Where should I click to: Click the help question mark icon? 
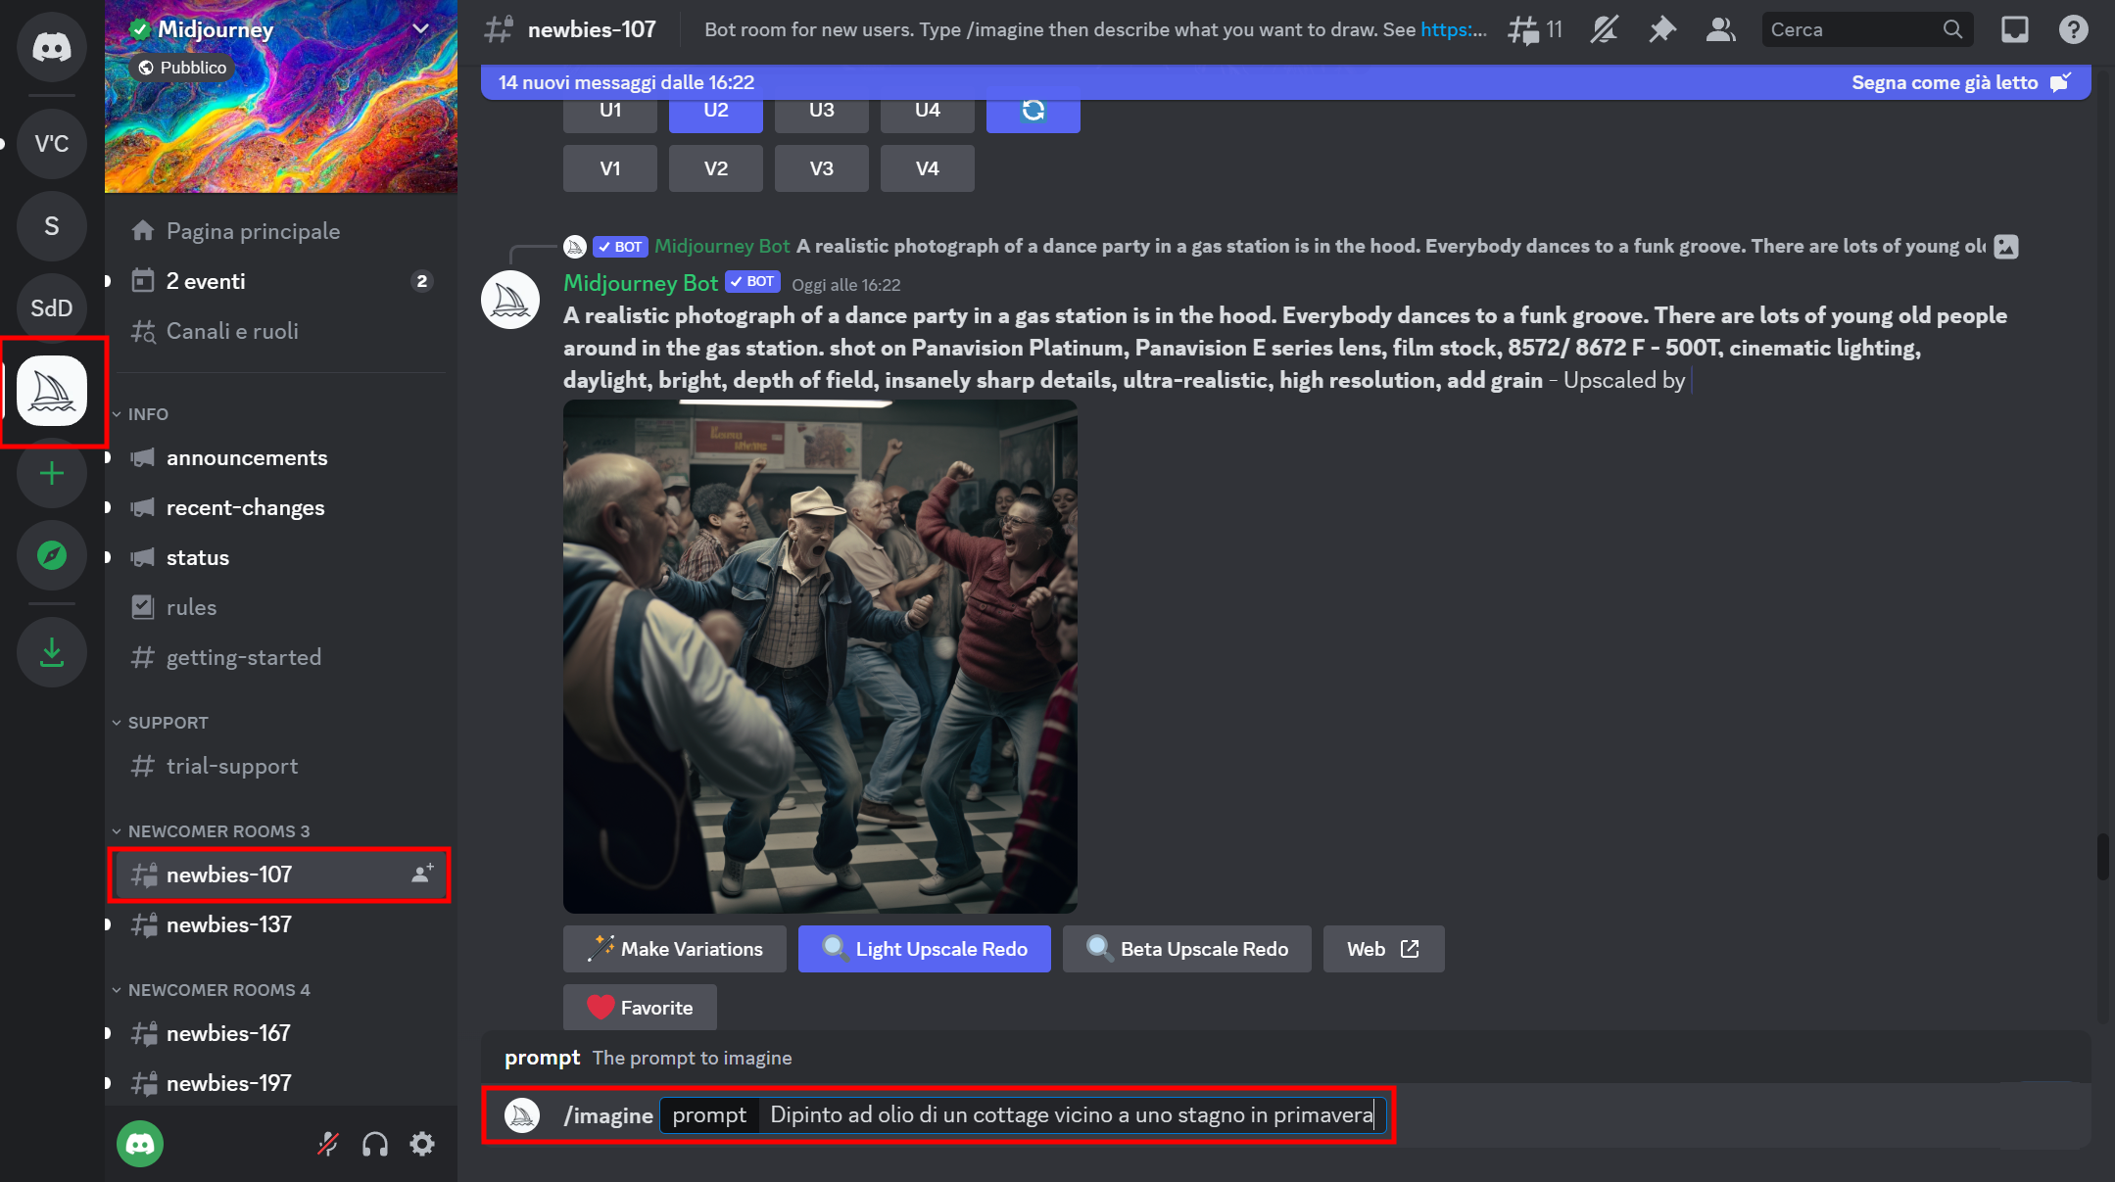pyautogui.click(x=2073, y=30)
